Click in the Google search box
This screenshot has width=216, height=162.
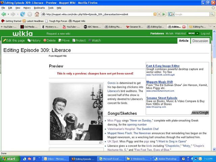click(x=192, y=14)
